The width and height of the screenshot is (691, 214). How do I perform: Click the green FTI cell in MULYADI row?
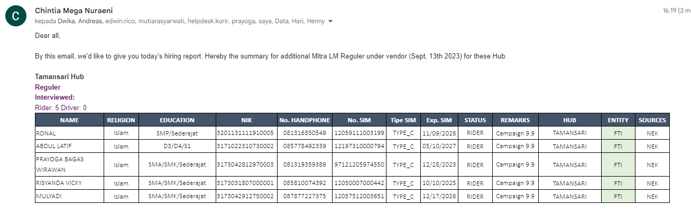[618, 196]
